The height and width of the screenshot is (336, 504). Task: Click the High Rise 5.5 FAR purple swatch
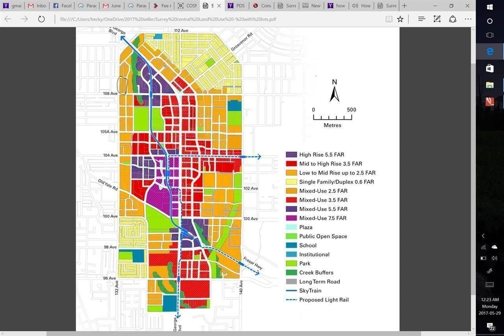[291, 155]
